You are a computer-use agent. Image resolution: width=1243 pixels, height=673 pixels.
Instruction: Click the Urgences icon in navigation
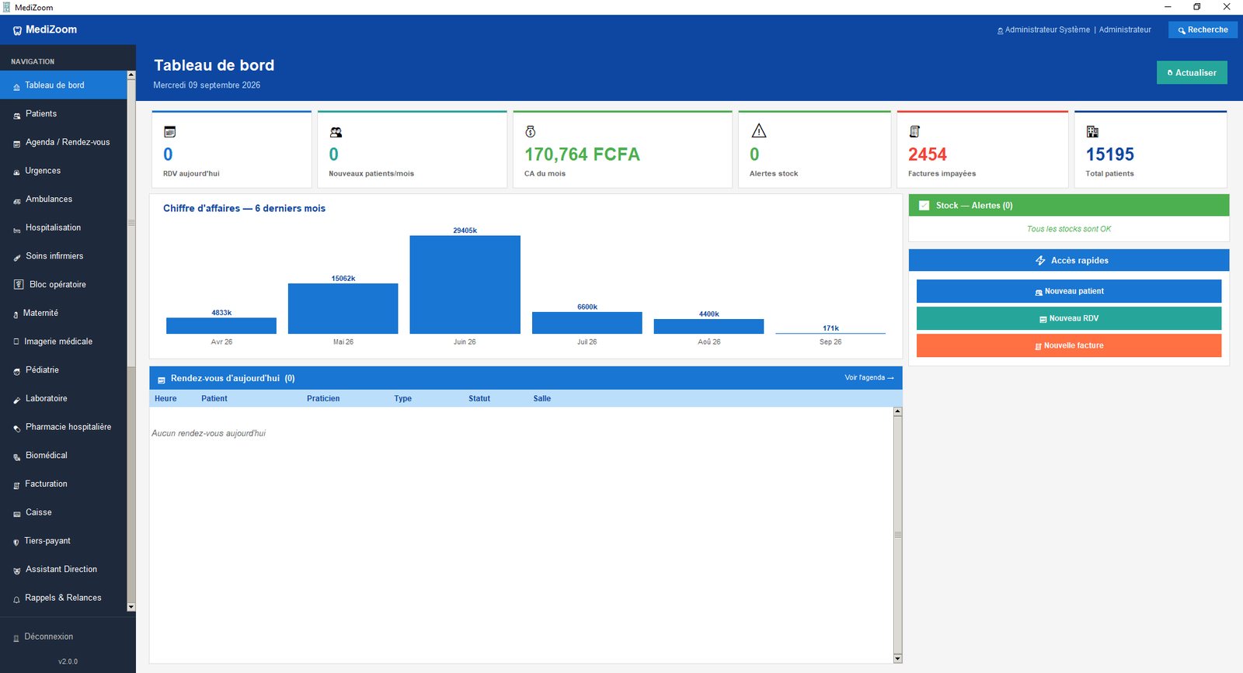(x=17, y=172)
